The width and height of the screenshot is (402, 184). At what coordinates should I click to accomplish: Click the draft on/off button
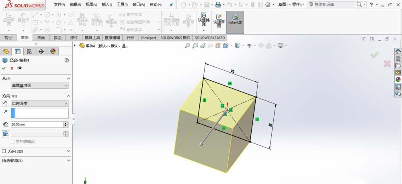coord(6,134)
